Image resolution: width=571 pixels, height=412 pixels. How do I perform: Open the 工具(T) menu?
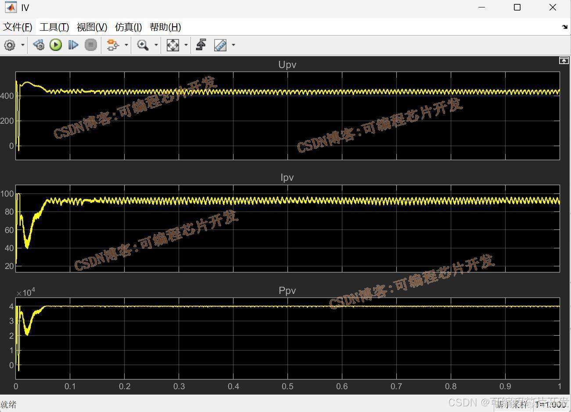tap(54, 27)
